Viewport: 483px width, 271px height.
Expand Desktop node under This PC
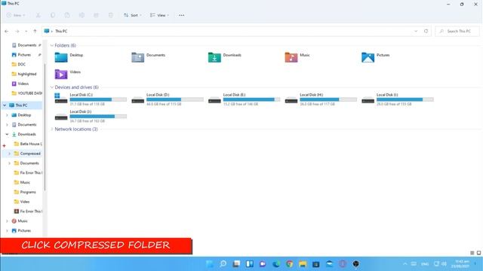tap(7, 115)
